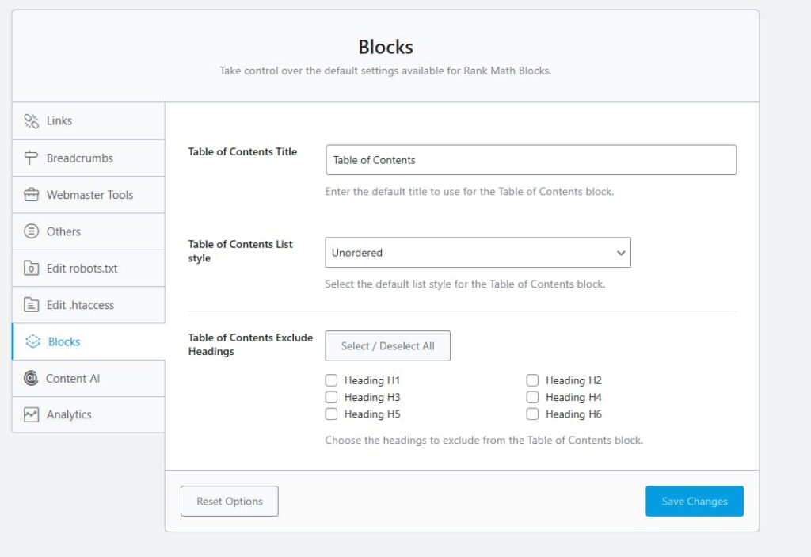This screenshot has height=557, width=811.
Task: Open the Webmaster Tools settings tab
Action: pyautogui.click(x=89, y=195)
